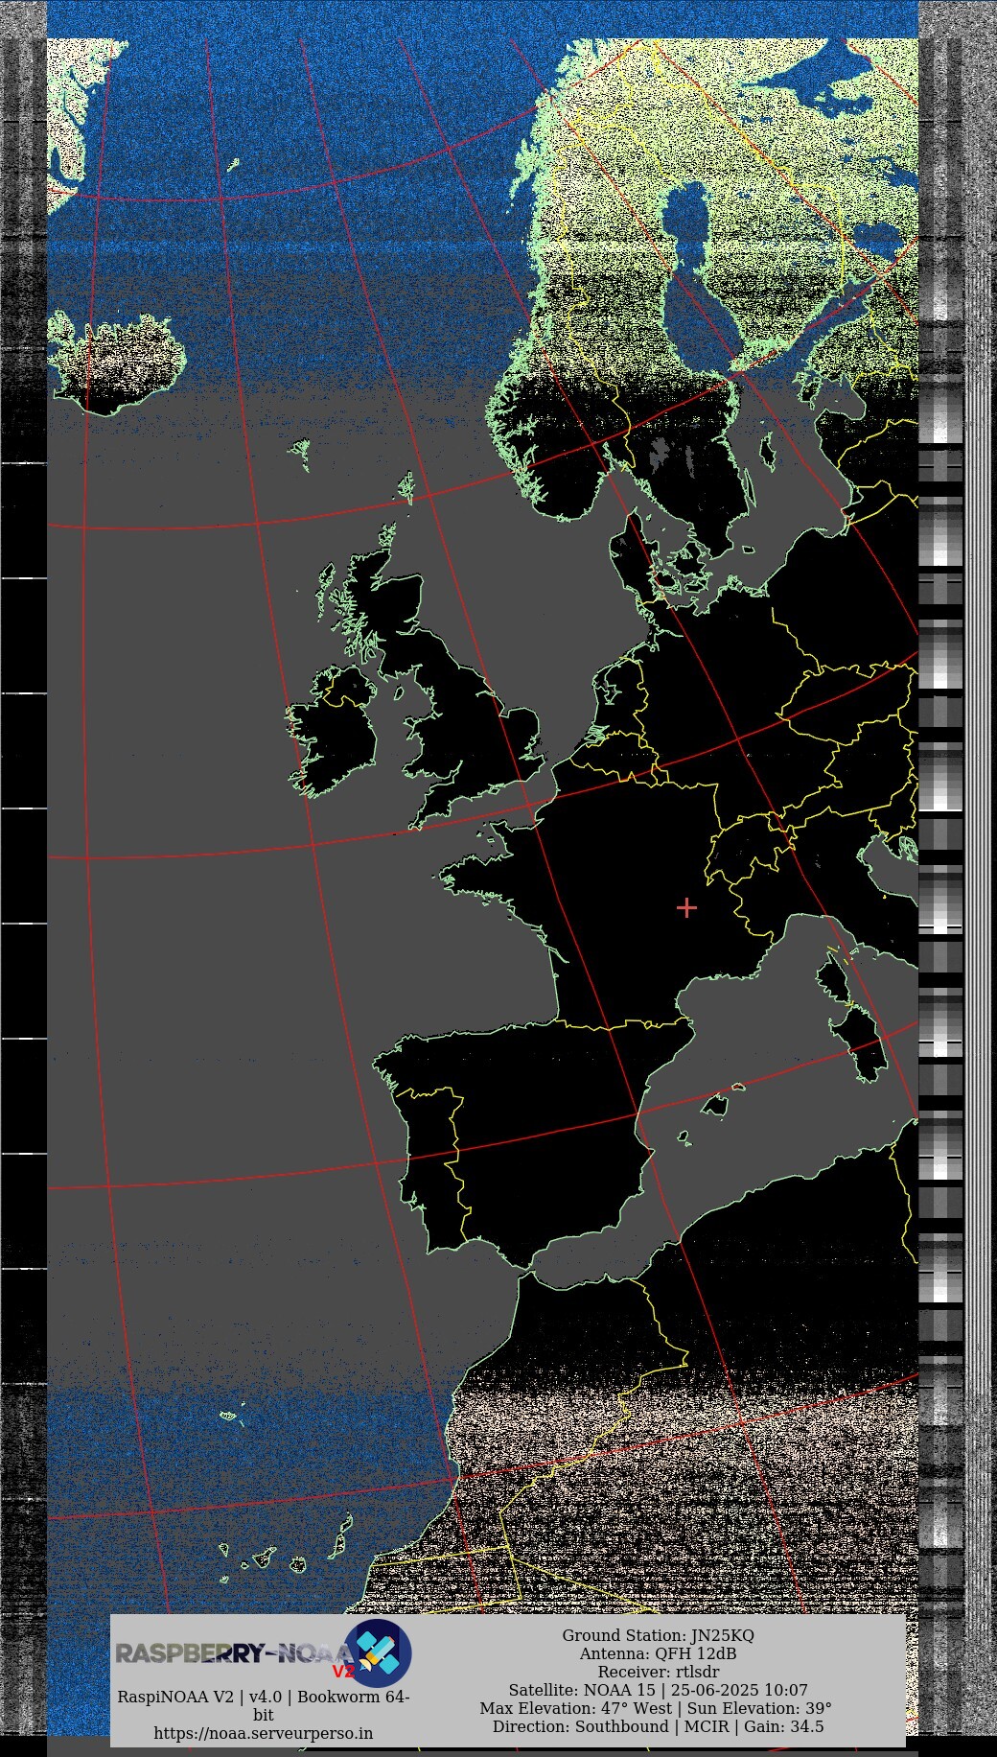Image resolution: width=997 pixels, height=1757 pixels.
Task: Click the 'Direction: Southbound | MCIR | Gain: 34.5' line
Action: coord(658,1726)
